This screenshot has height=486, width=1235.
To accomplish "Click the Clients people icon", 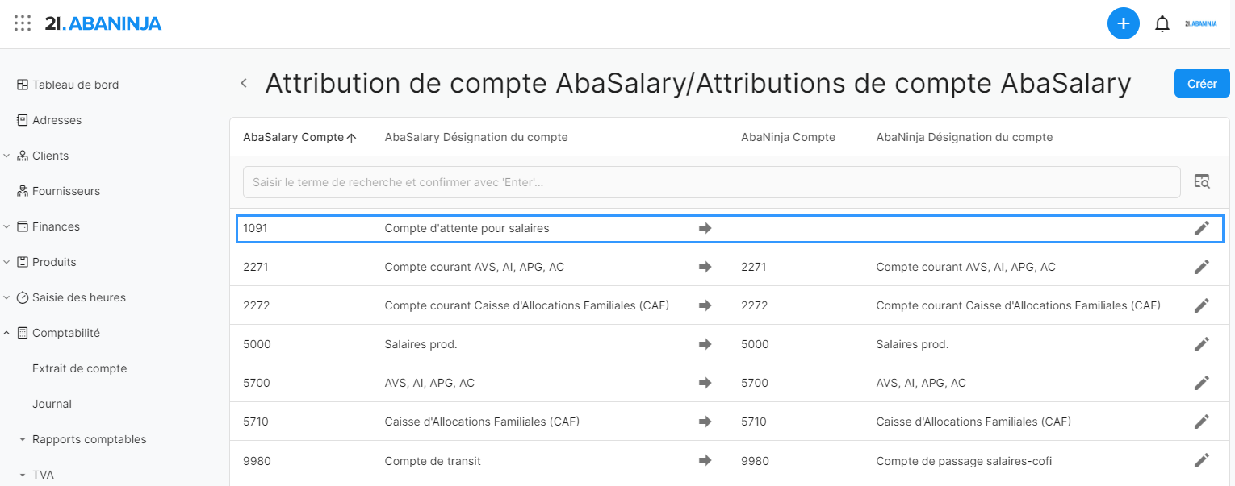I will (x=23, y=156).
